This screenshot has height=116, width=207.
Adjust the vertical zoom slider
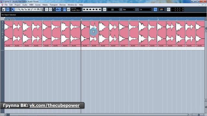click(x=206, y=107)
